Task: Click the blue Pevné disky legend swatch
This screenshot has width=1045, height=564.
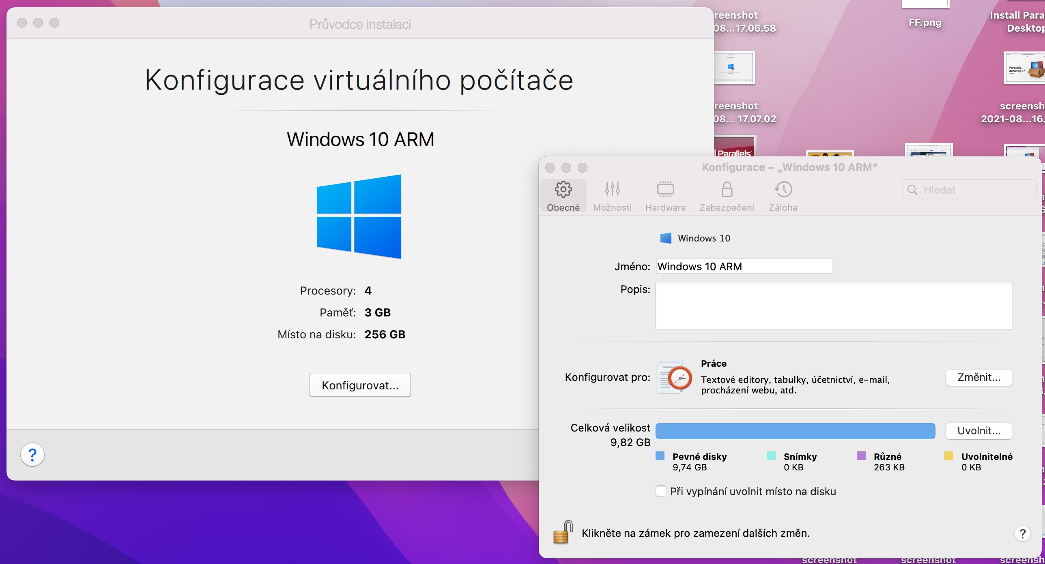Action: coord(660,456)
